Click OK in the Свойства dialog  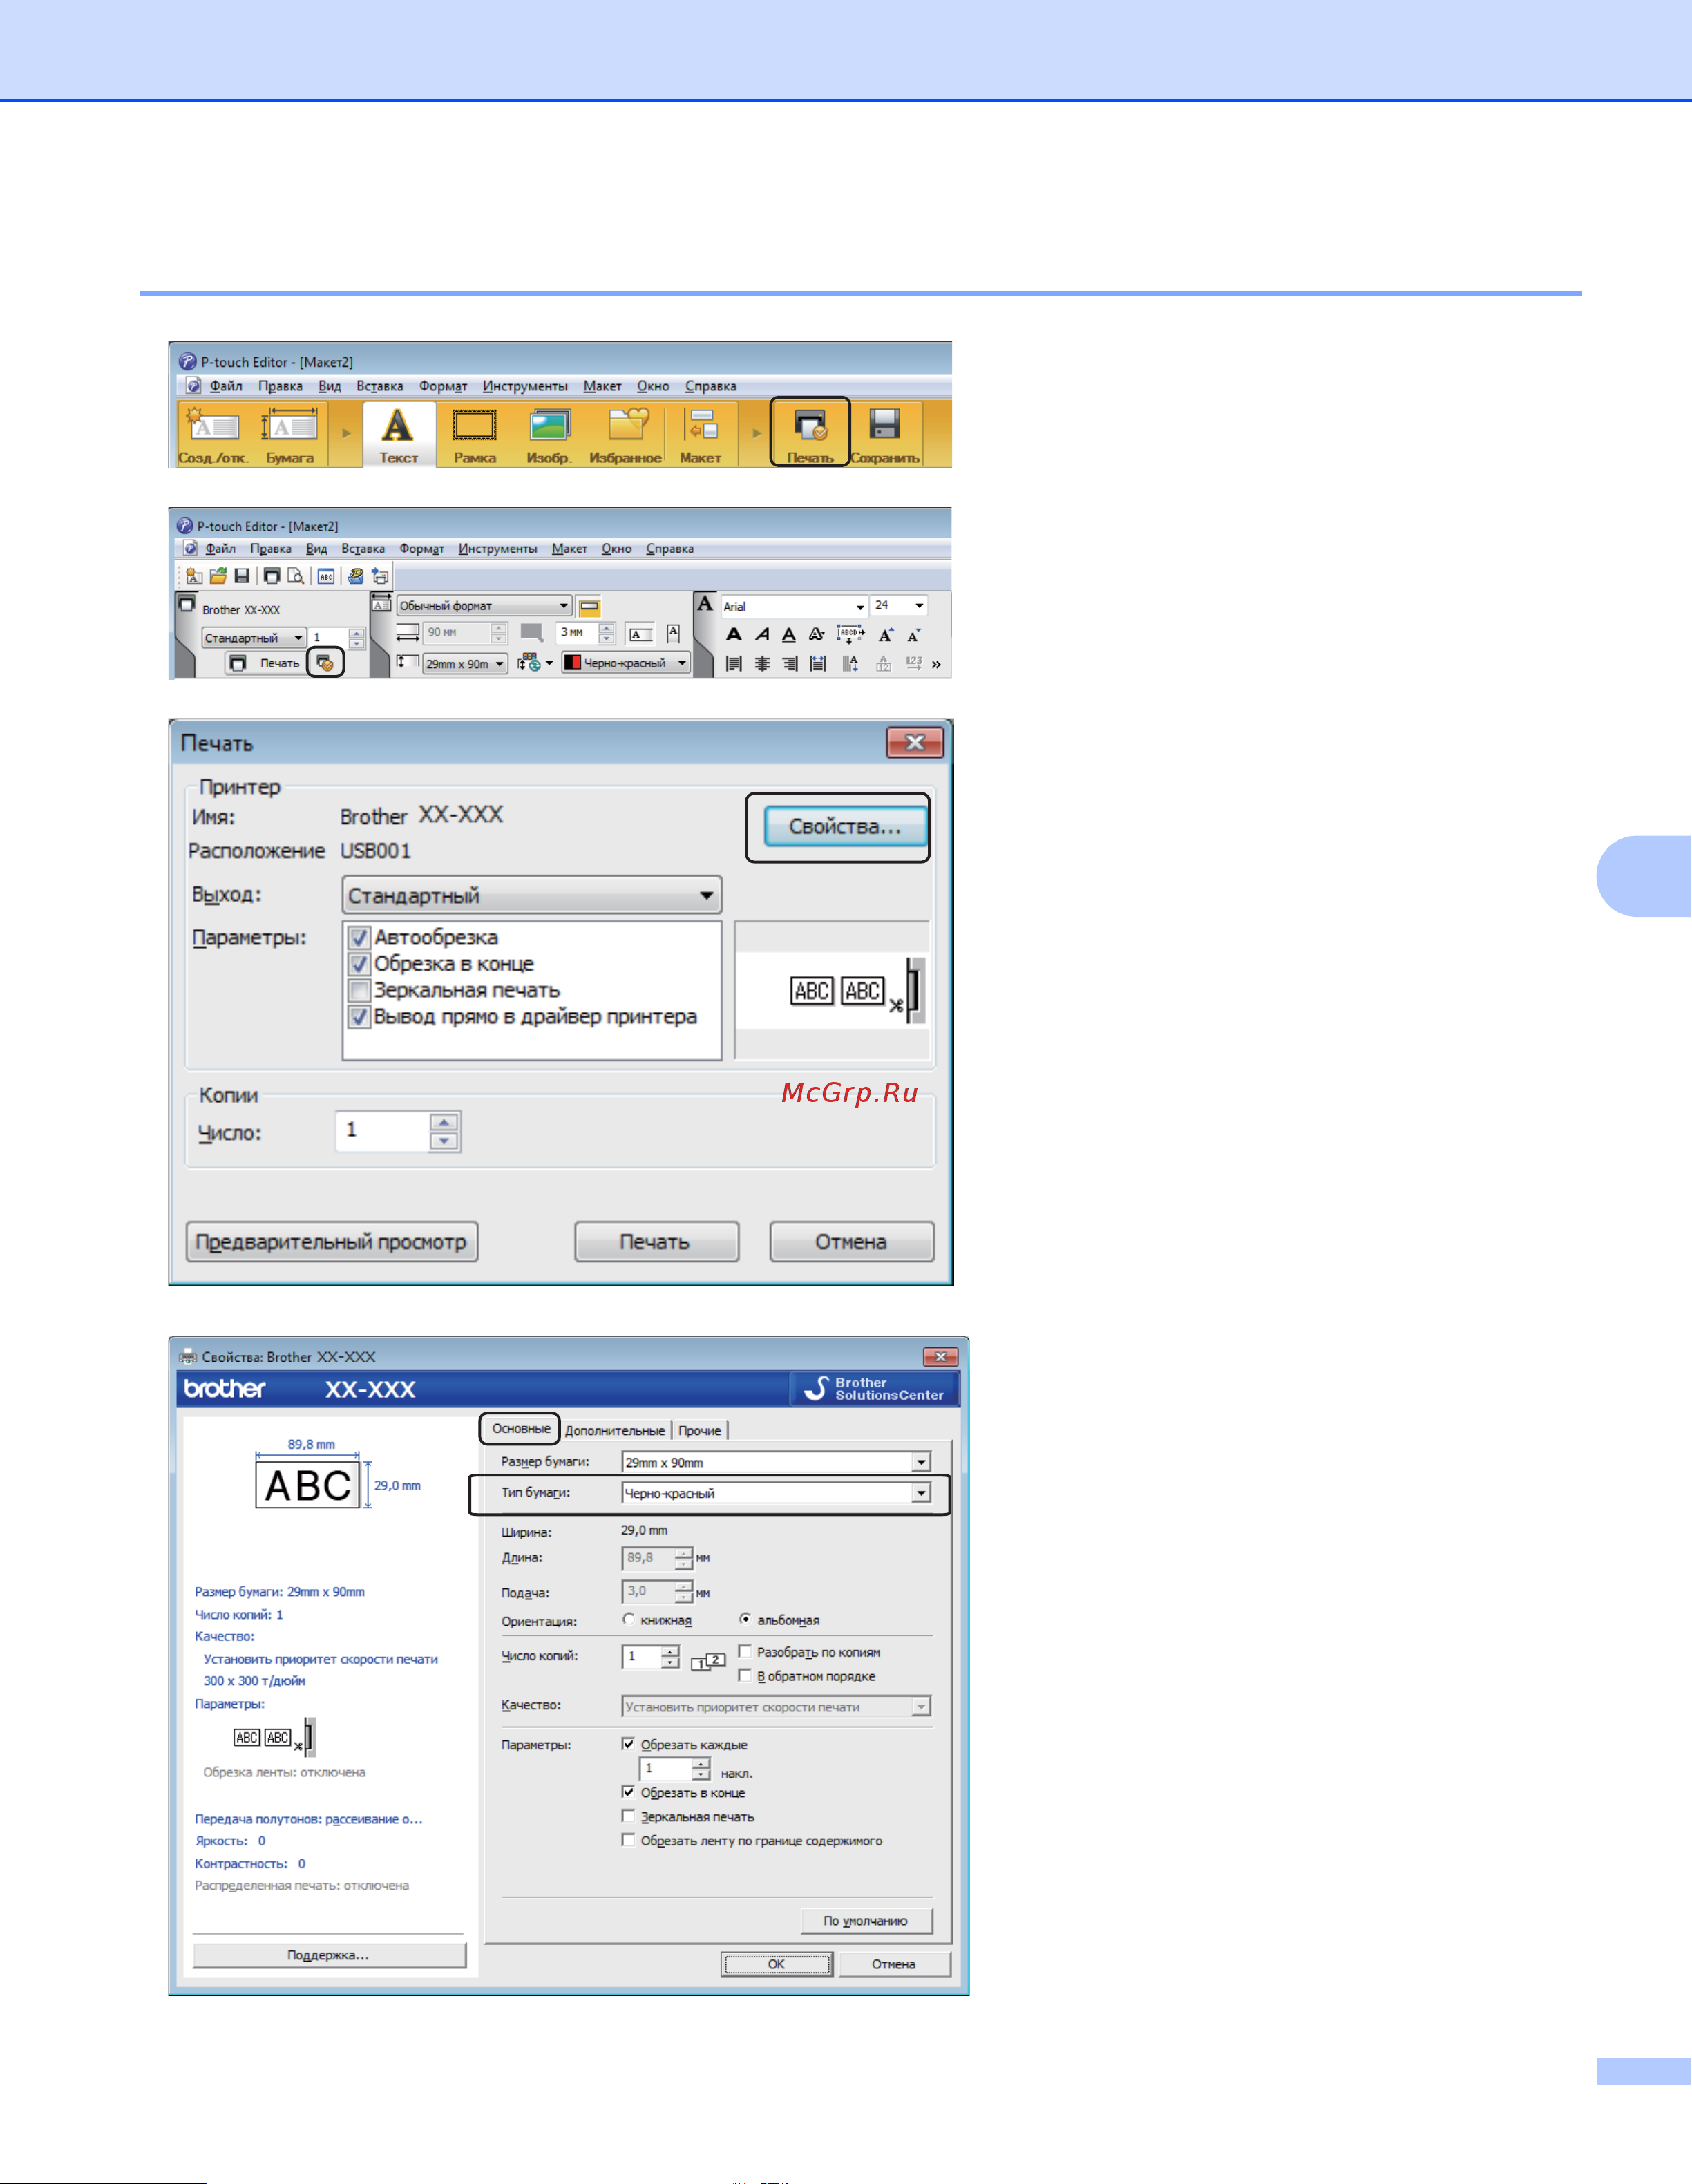coord(776,1964)
